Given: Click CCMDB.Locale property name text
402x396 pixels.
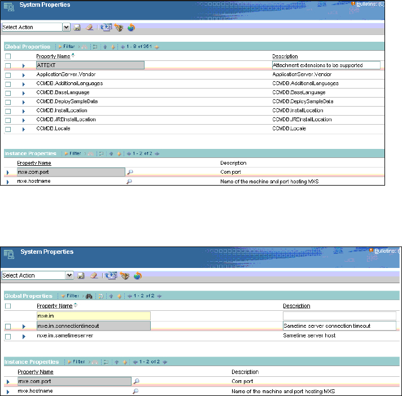Looking at the screenshot, I should point(53,129).
